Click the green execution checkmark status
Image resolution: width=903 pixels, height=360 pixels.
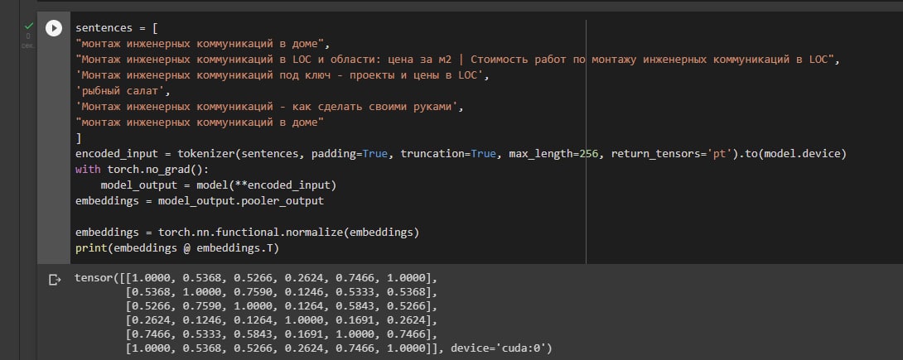[29, 26]
